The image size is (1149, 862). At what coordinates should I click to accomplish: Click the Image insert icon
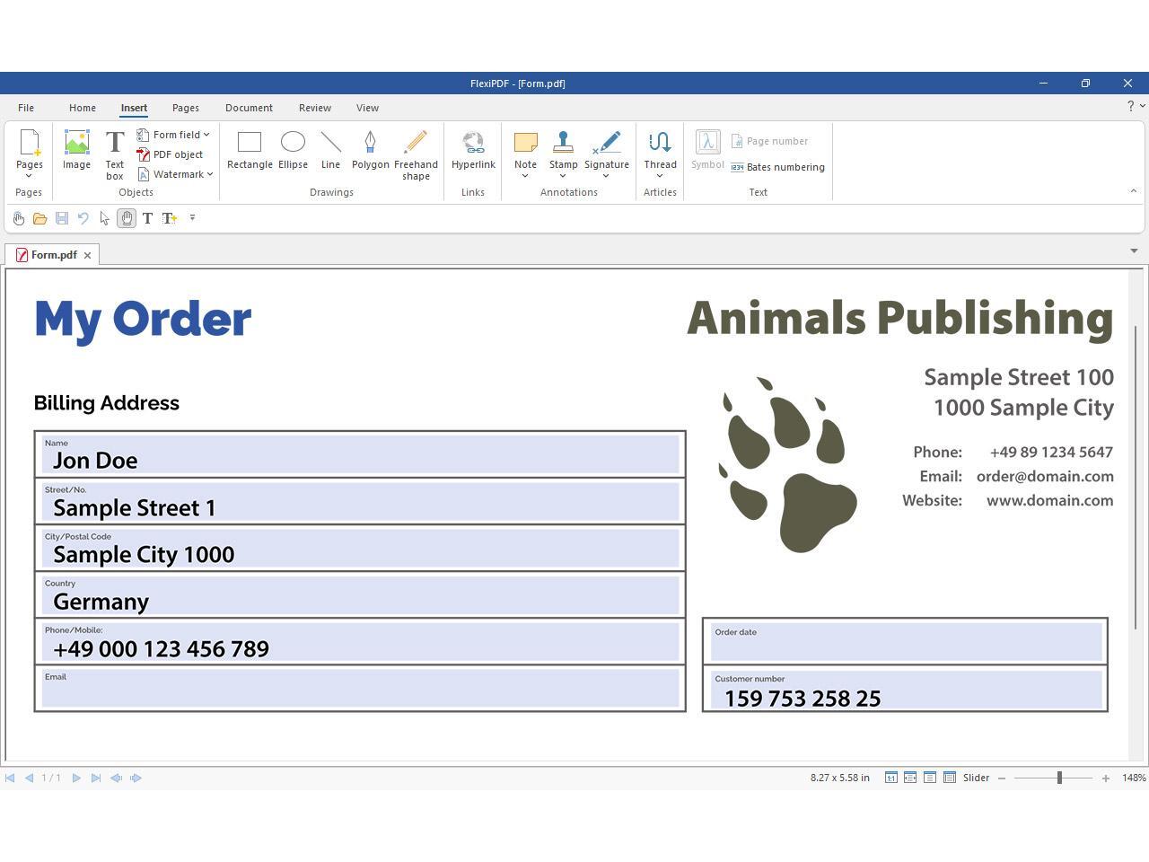[x=76, y=149]
